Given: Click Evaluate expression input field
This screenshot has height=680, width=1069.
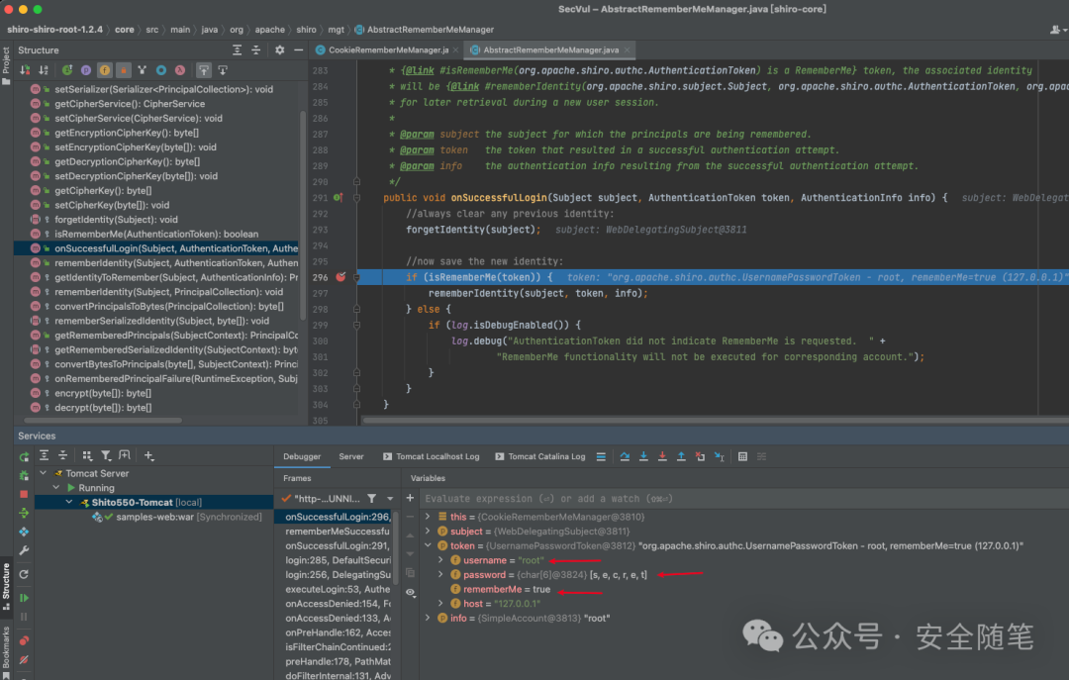Looking at the screenshot, I should (x=743, y=499).
